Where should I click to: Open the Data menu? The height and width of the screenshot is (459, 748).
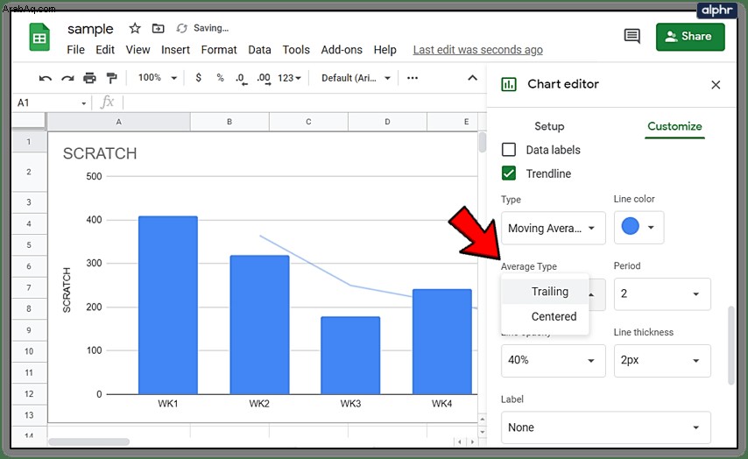click(259, 50)
